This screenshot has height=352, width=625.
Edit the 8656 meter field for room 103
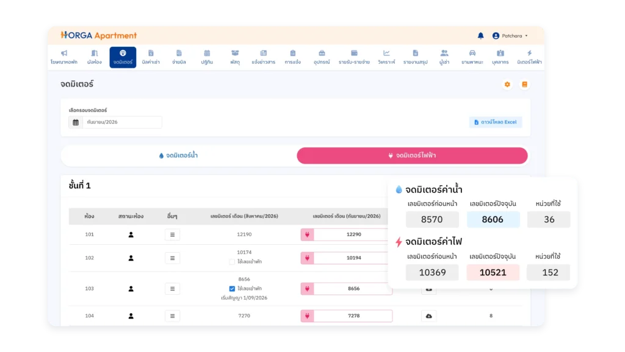pos(353,289)
